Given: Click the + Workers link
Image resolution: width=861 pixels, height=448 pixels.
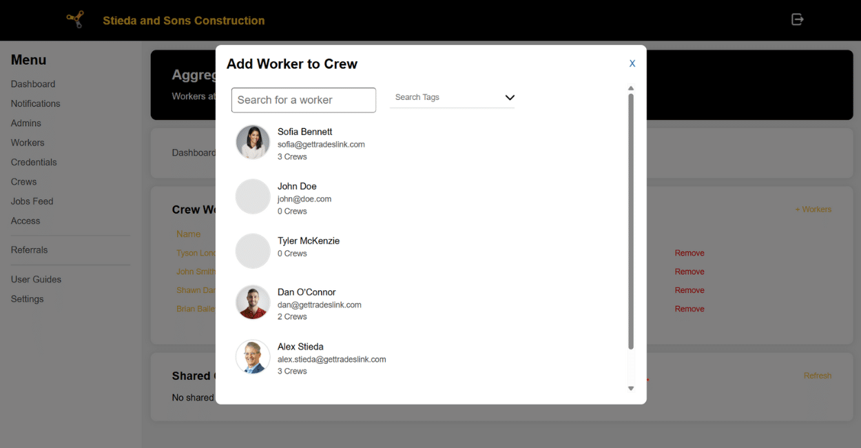Looking at the screenshot, I should pyautogui.click(x=813, y=210).
